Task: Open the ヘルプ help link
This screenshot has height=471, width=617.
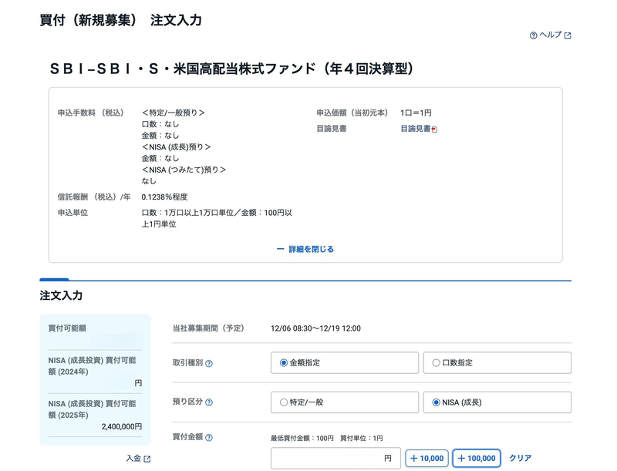Action: [x=550, y=35]
